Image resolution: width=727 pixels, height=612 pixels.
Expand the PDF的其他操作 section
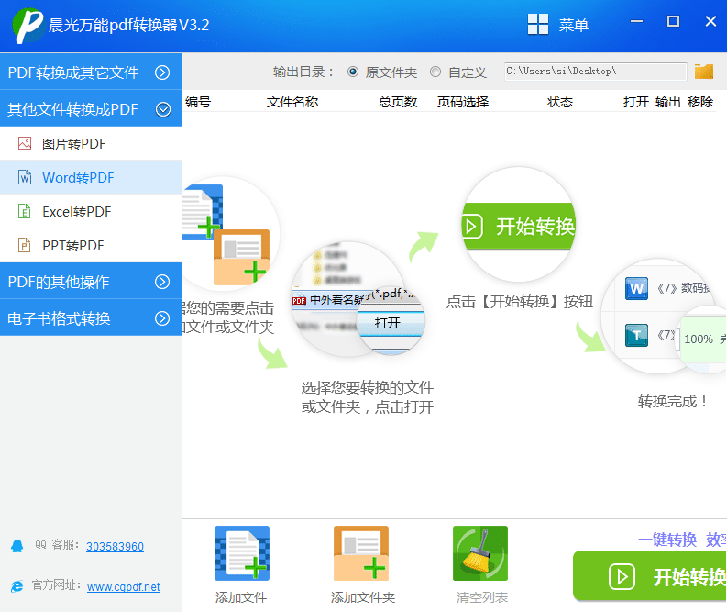coord(91,282)
